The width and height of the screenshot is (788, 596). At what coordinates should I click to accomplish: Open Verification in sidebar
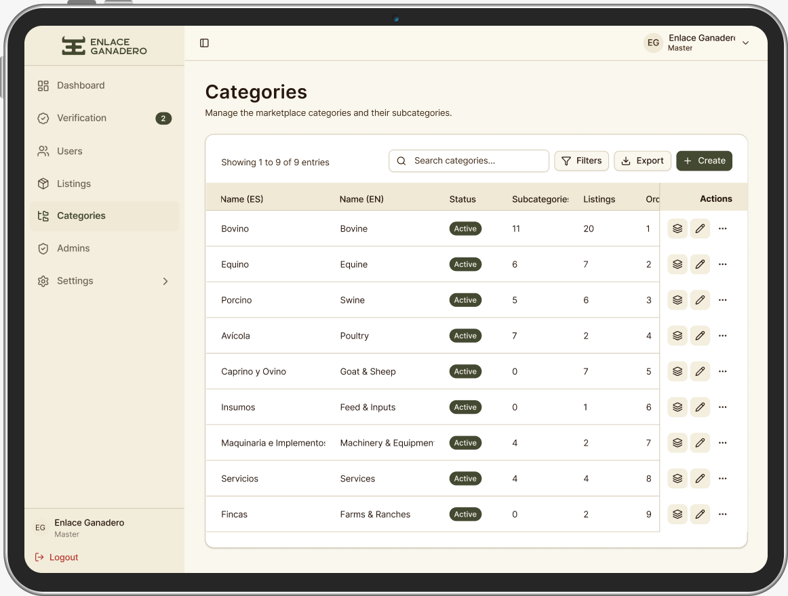[104, 118]
